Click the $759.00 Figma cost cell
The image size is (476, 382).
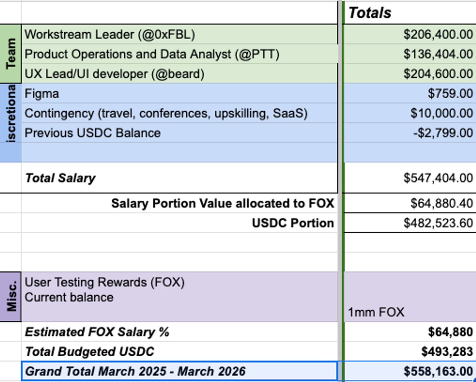tap(409, 94)
